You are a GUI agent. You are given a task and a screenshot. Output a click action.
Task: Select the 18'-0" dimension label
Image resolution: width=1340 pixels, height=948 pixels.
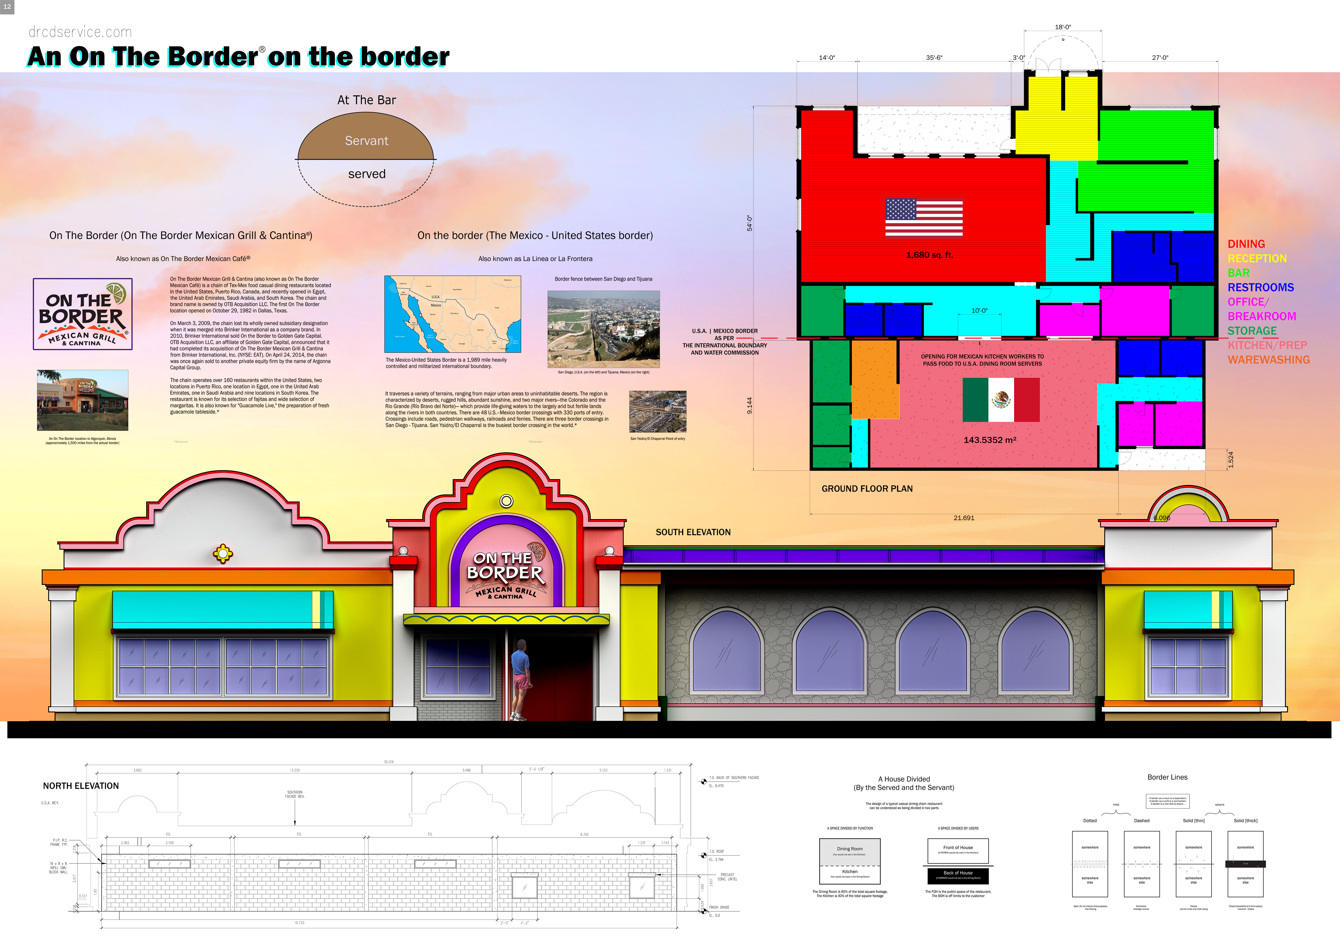(1063, 27)
